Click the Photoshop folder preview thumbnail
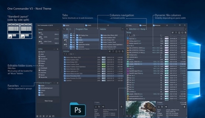This screenshot has width=205, height=118. [x=78, y=109]
